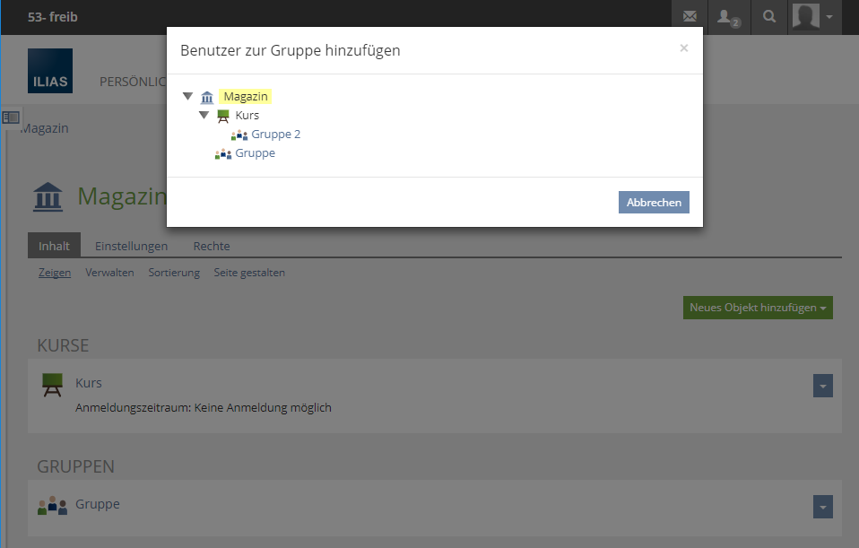Collapse the Kurs tree node
This screenshot has height=548, width=859.
pos(204,116)
